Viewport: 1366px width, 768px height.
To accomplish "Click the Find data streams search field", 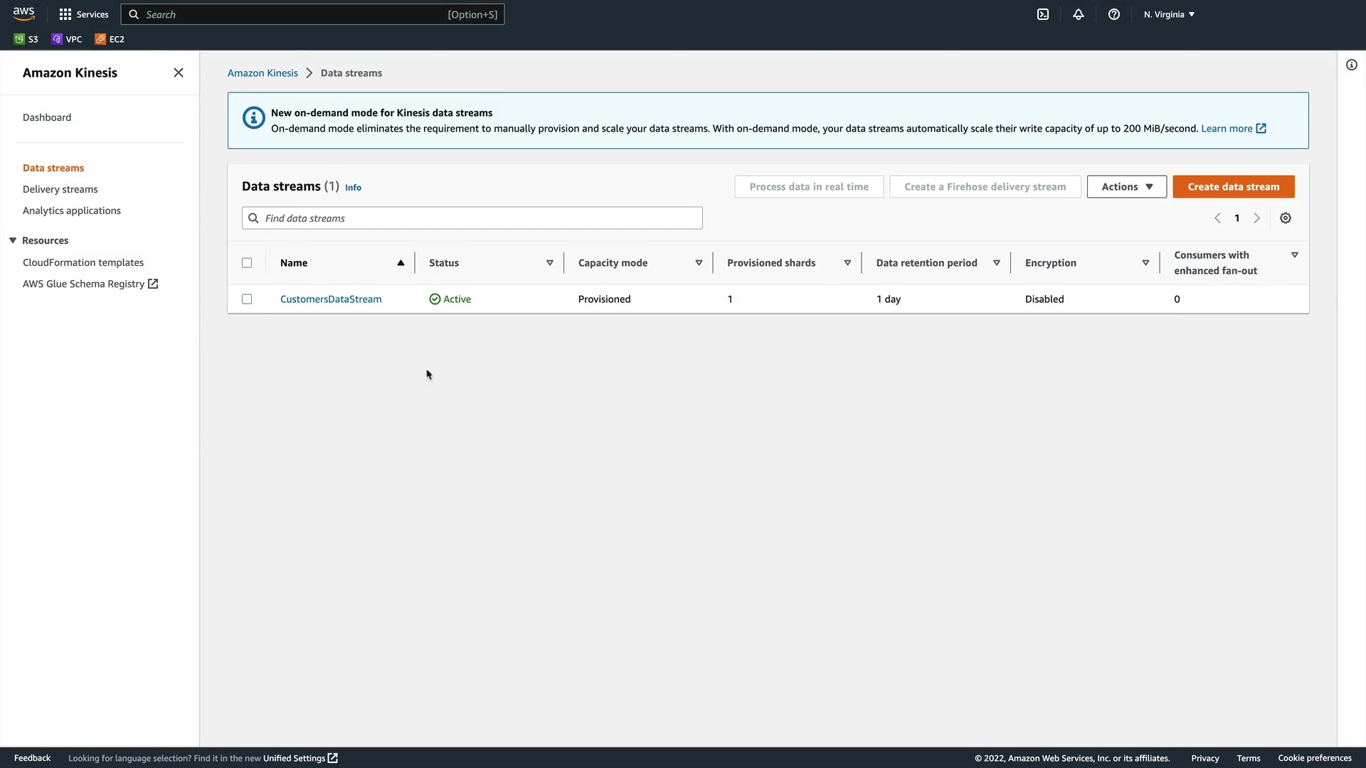I will point(472,218).
